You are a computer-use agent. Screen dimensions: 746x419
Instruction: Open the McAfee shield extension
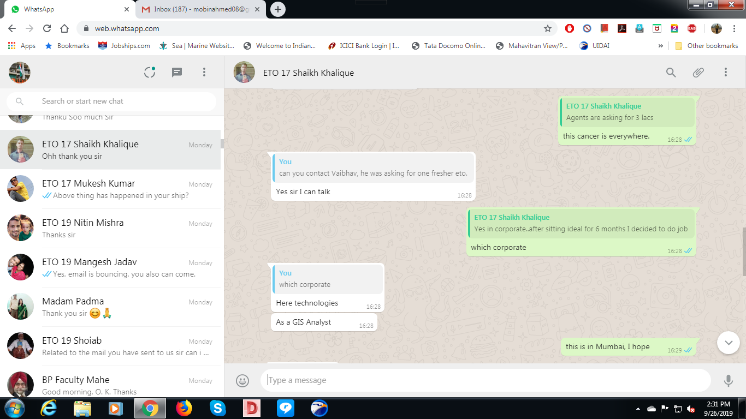[x=657, y=28]
